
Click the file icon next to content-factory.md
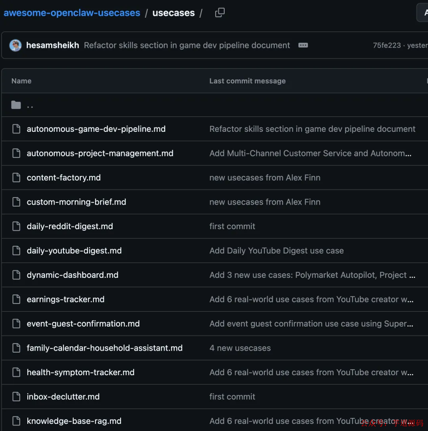16,177
